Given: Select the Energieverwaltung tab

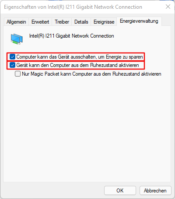Looking at the screenshot, I should click(139, 21).
